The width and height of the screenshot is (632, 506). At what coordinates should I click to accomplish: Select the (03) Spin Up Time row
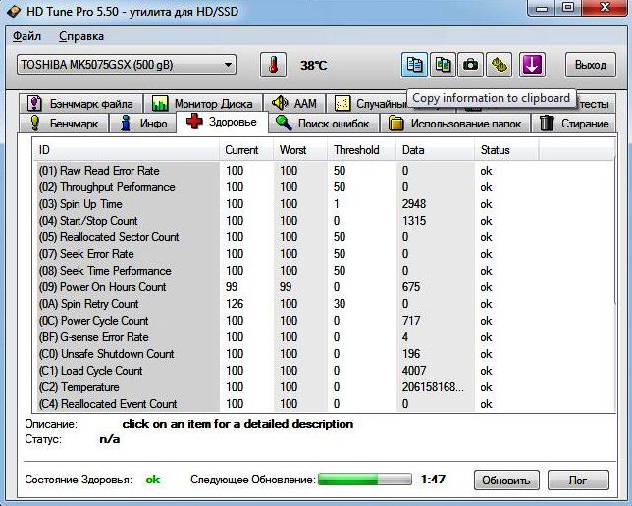pos(325,204)
